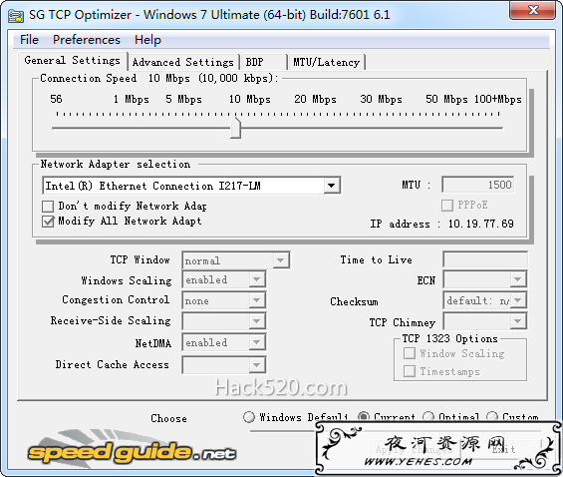This screenshot has height=477, width=563.
Task: Toggle TCP 1323 Timestamps checkbox
Action: click(410, 371)
